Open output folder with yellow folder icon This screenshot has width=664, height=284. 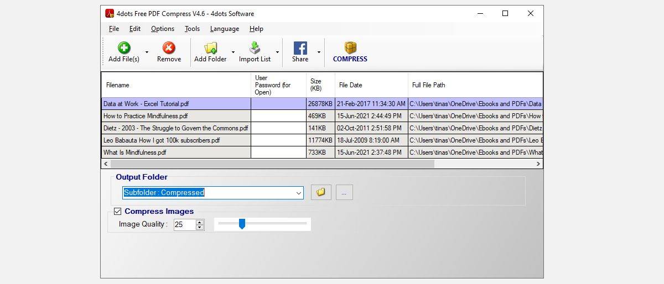pyautogui.click(x=321, y=192)
